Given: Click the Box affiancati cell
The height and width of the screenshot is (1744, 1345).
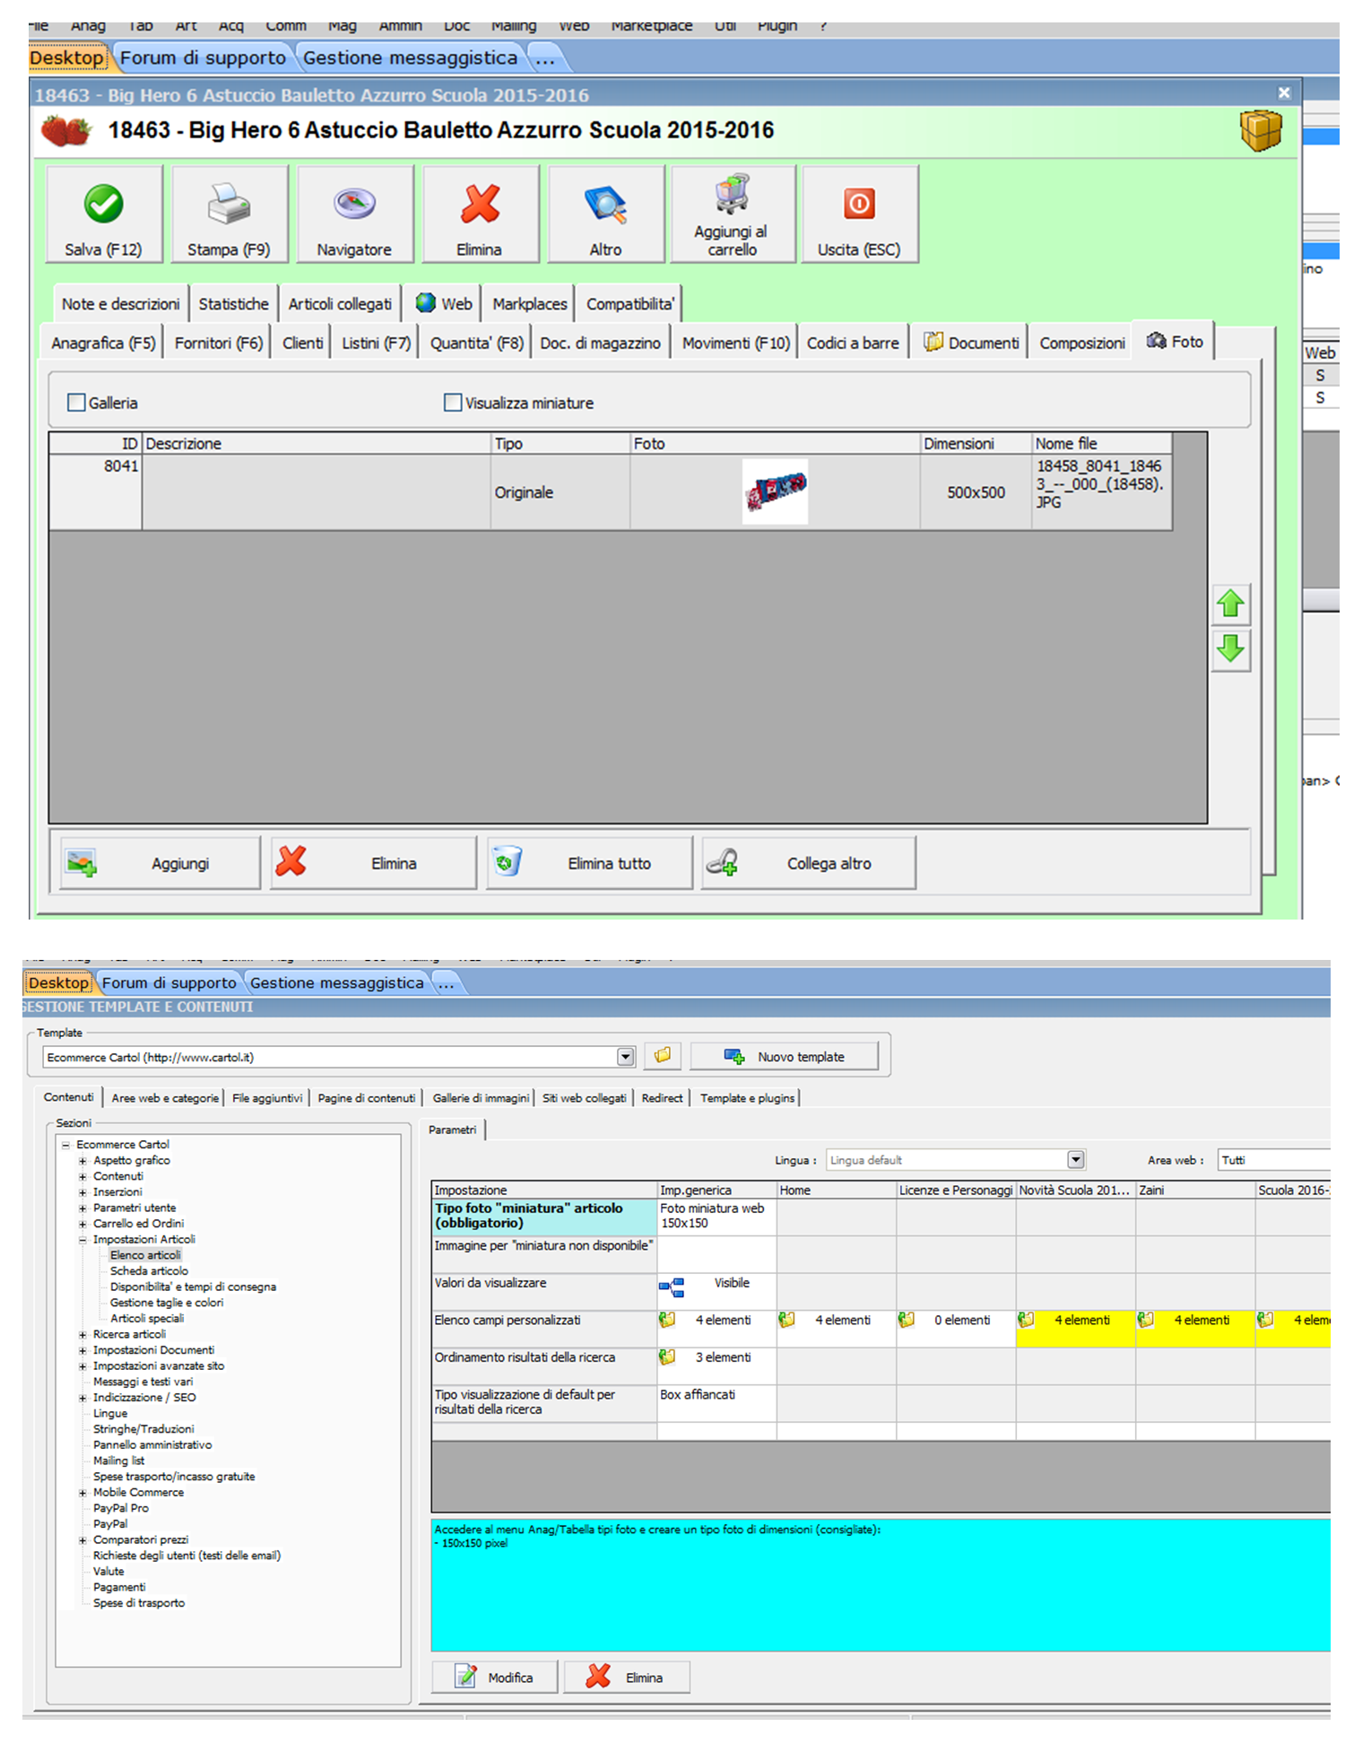Looking at the screenshot, I should pos(716,1403).
